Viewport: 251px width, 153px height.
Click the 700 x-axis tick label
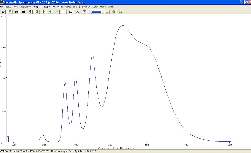tap(186, 145)
